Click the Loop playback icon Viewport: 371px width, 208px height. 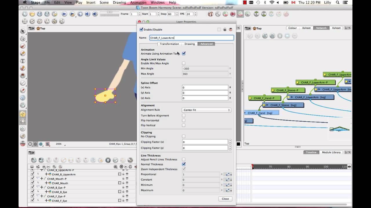click(x=80, y=14)
